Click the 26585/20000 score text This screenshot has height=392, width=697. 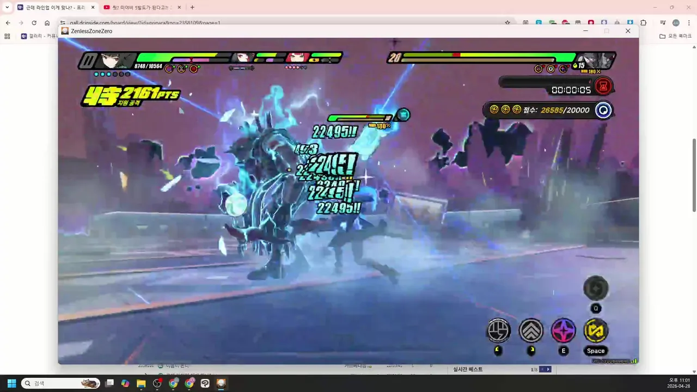565,110
